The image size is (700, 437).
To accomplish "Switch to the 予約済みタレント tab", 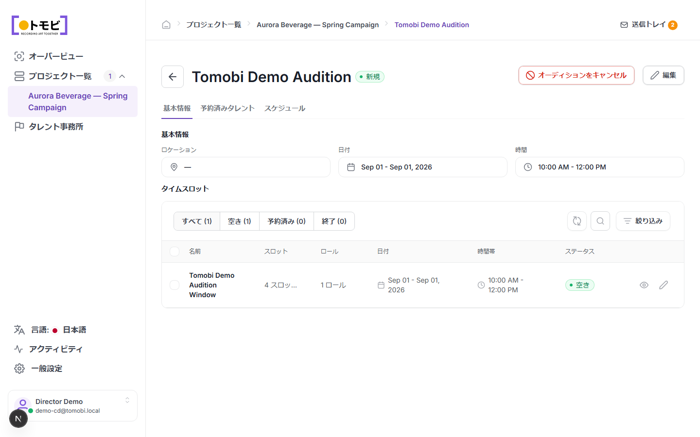I will [227, 108].
